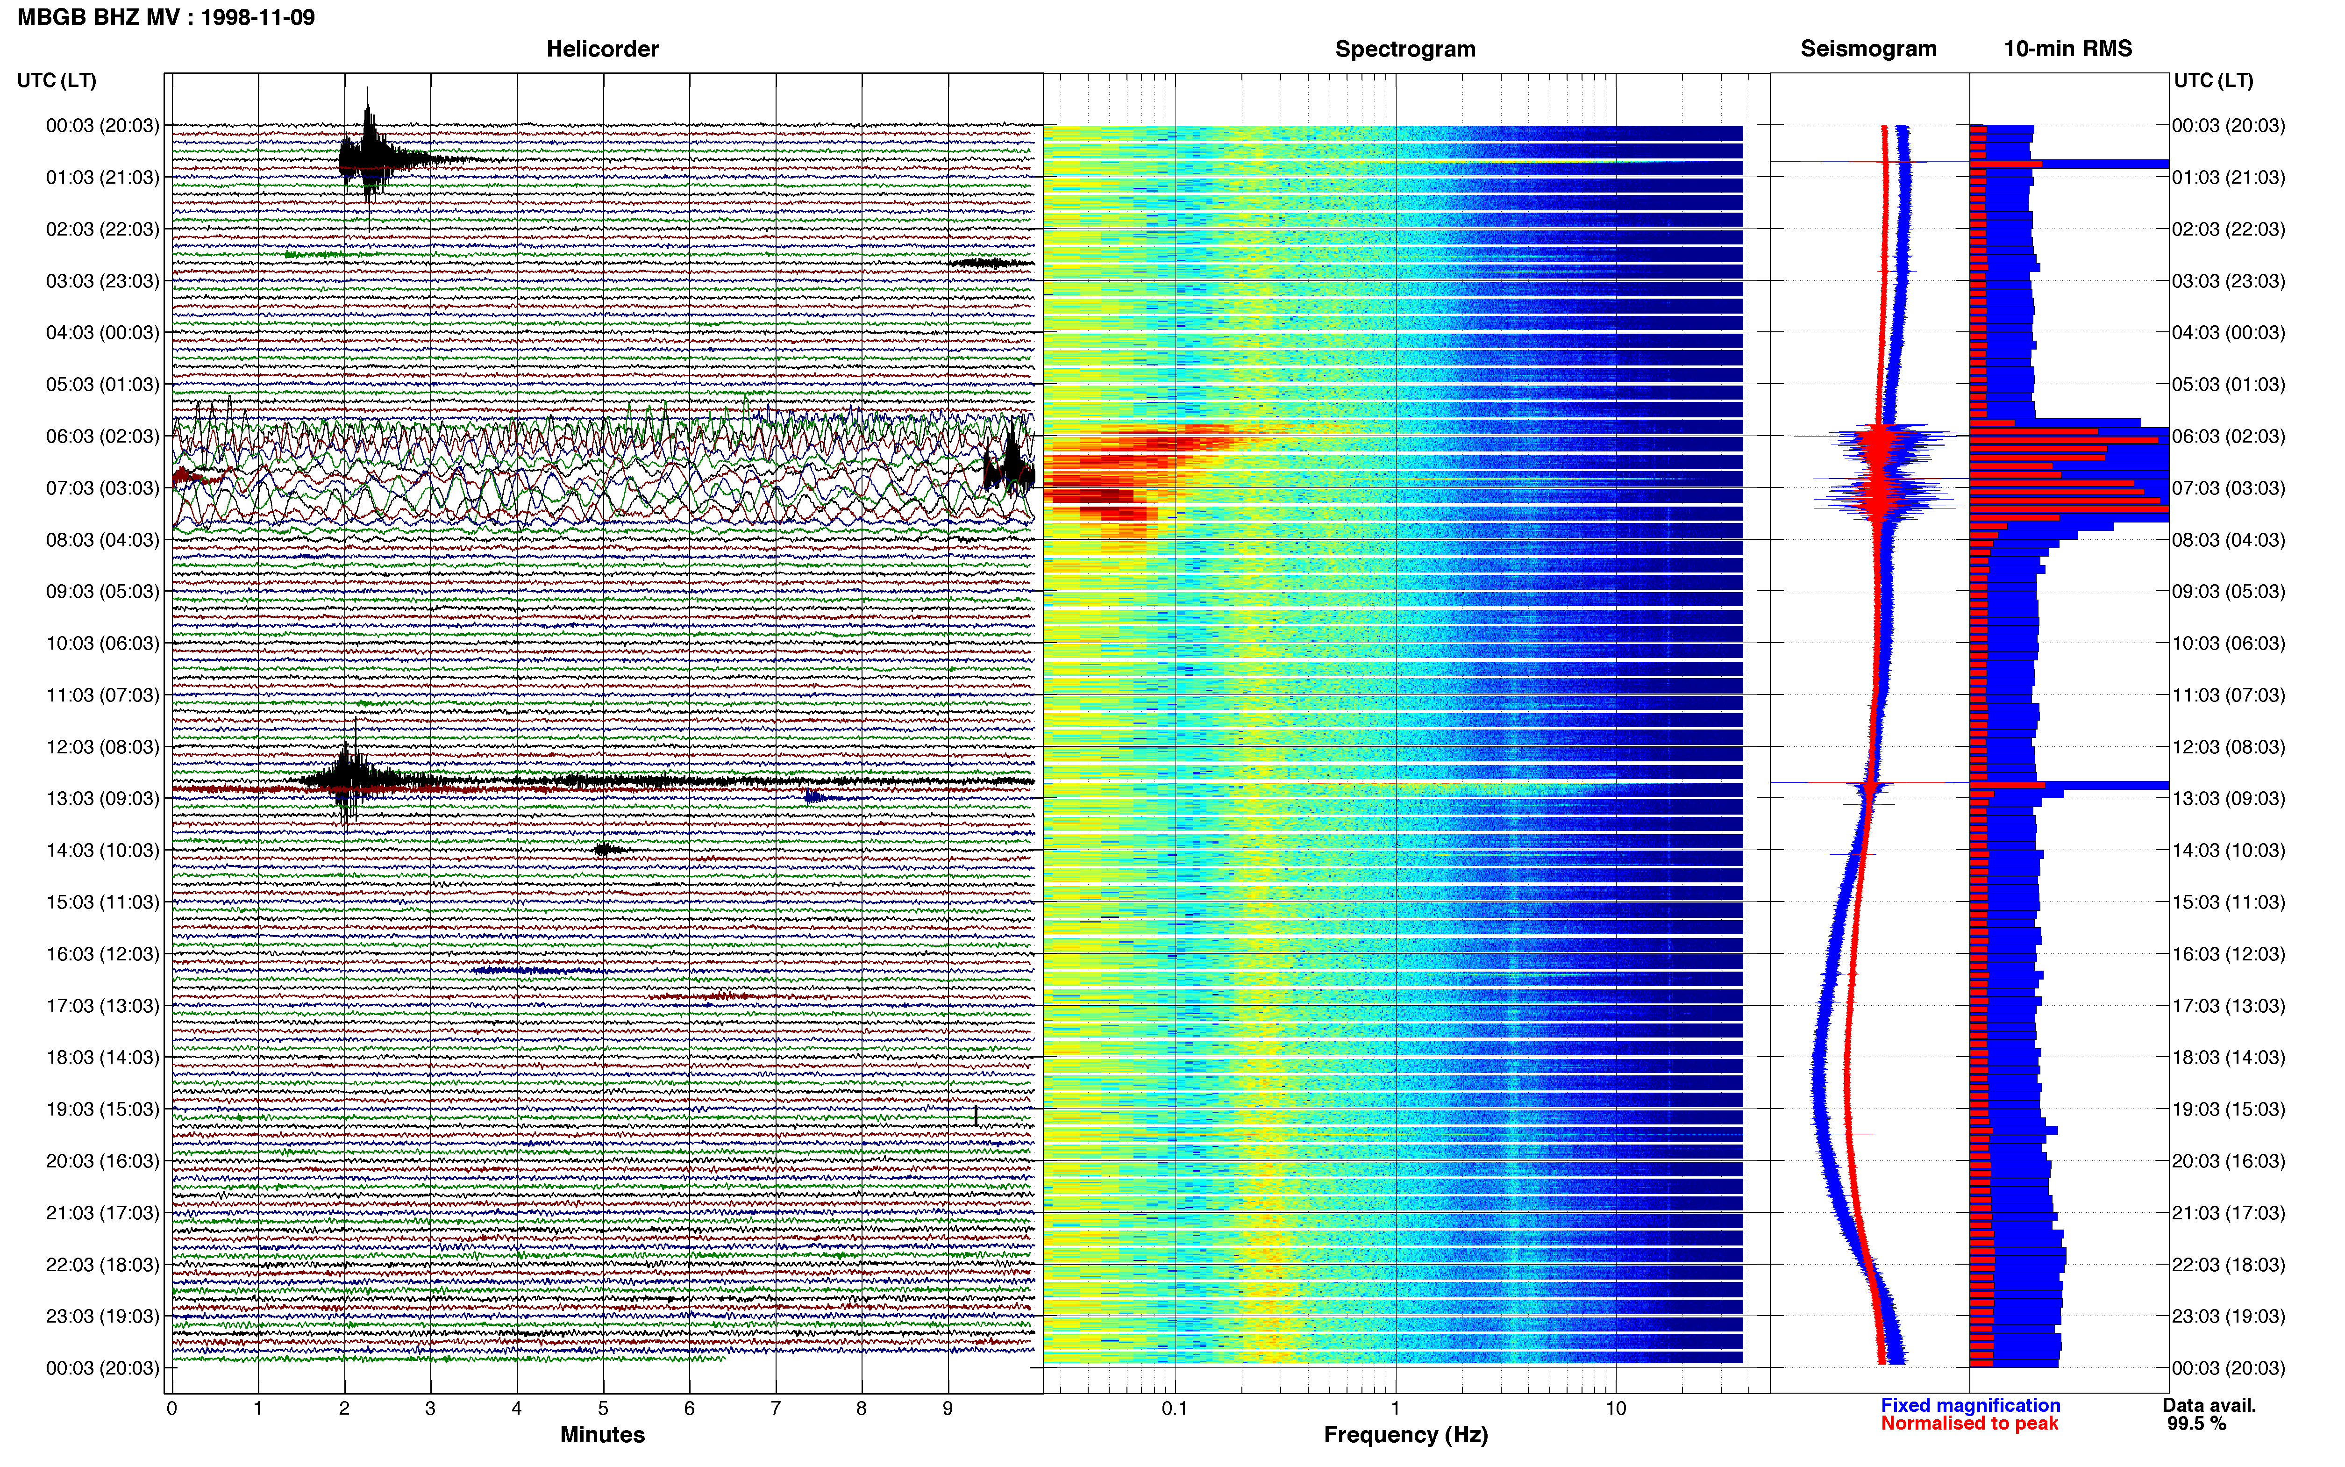Click the right 06:03 (02:03) time label
Screen dimensions: 2345x1467
click(x=2229, y=437)
